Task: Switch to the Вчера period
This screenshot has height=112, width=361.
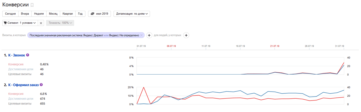Action: (25, 14)
